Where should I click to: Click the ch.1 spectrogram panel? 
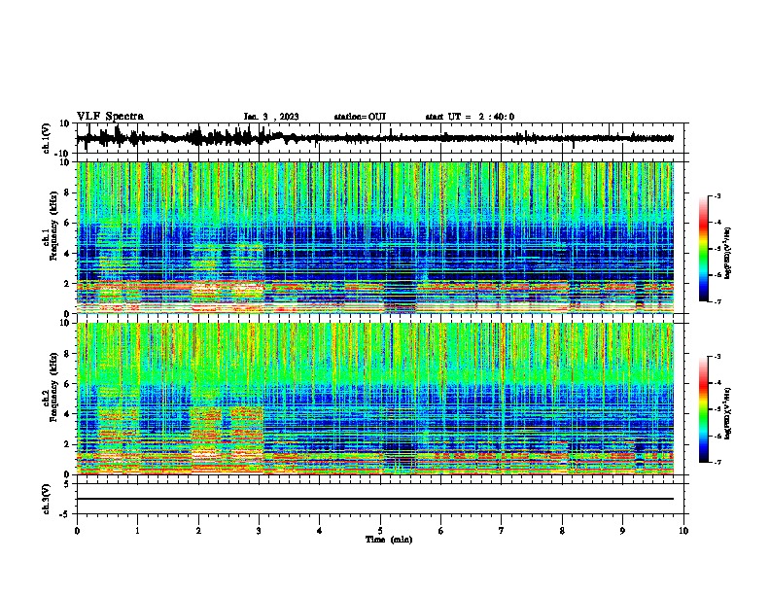pyautogui.click(x=375, y=237)
